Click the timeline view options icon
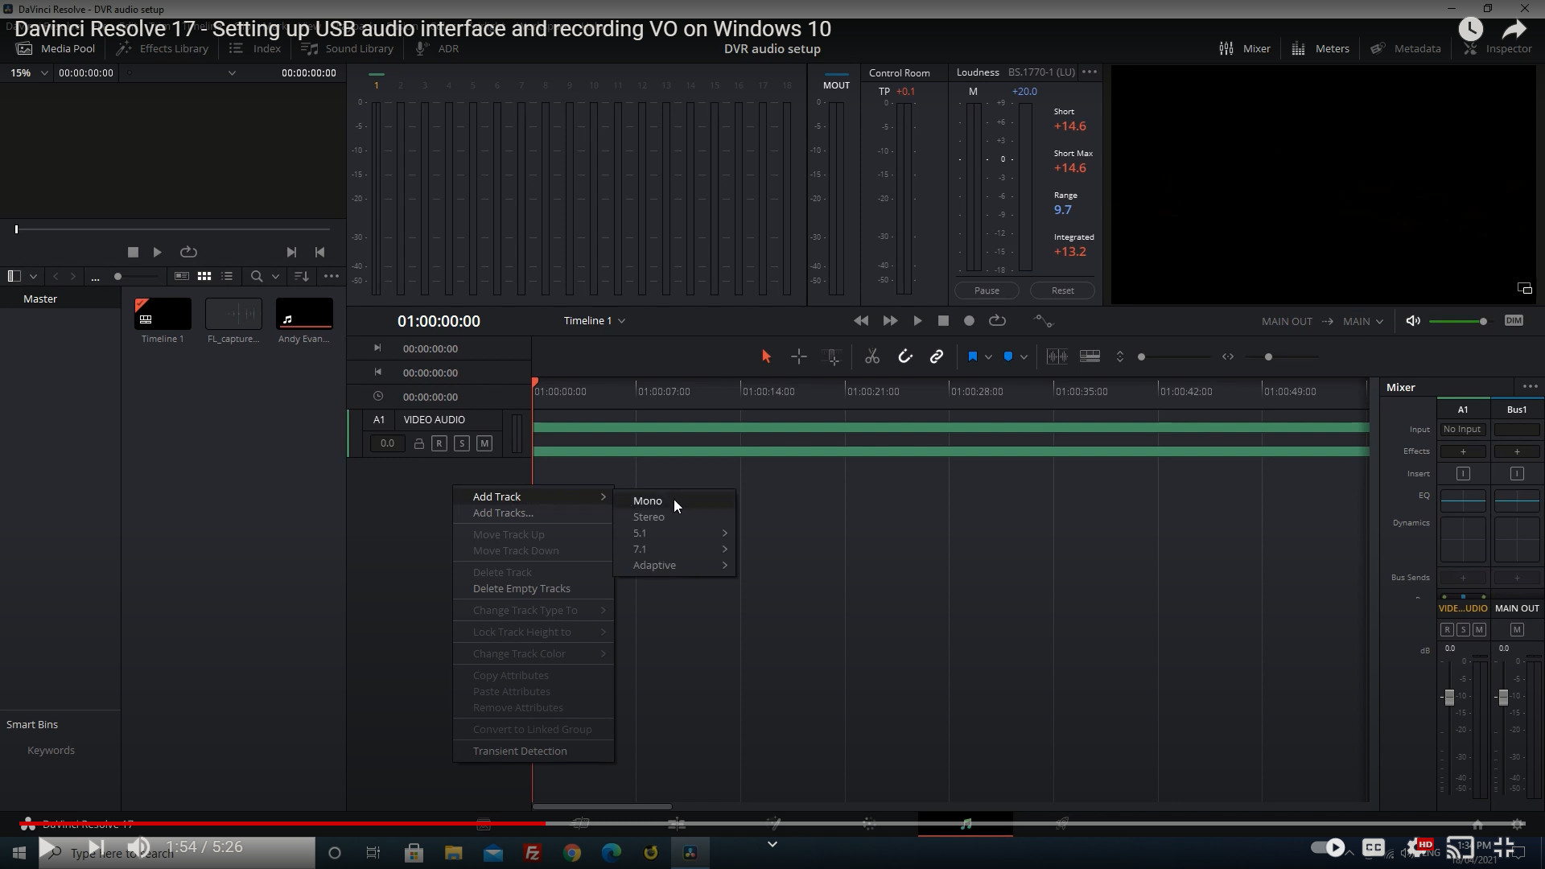This screenshot has height=869, width=1545. point(1090,356)
